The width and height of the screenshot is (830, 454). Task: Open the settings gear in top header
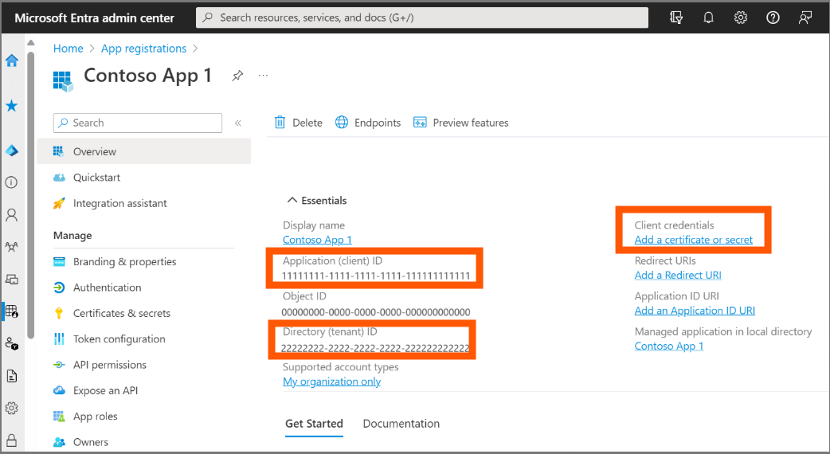[741, 18]
